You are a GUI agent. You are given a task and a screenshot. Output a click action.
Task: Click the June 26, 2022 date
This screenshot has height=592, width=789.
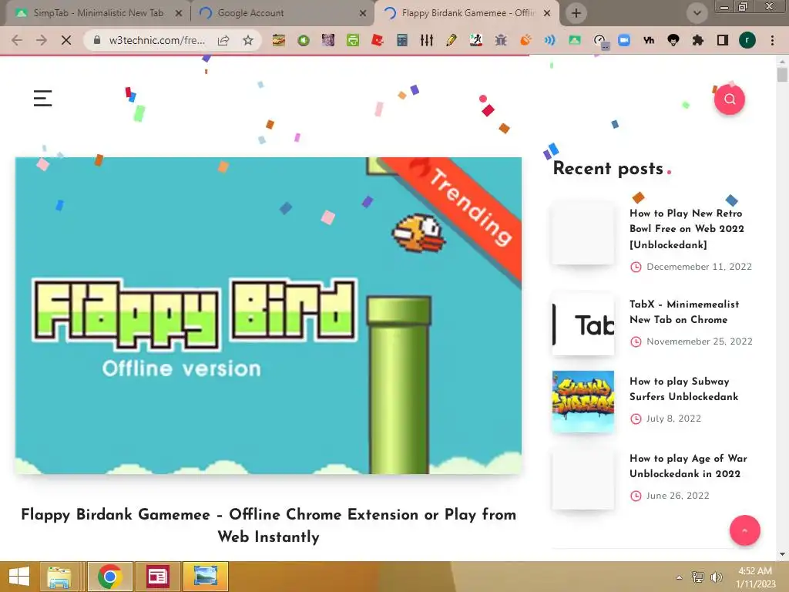678,496
